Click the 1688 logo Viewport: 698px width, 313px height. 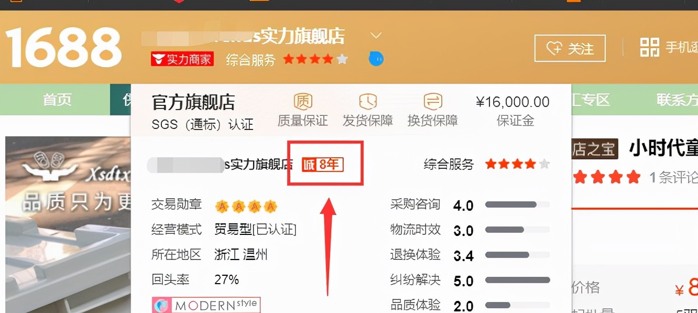[63, 48]
